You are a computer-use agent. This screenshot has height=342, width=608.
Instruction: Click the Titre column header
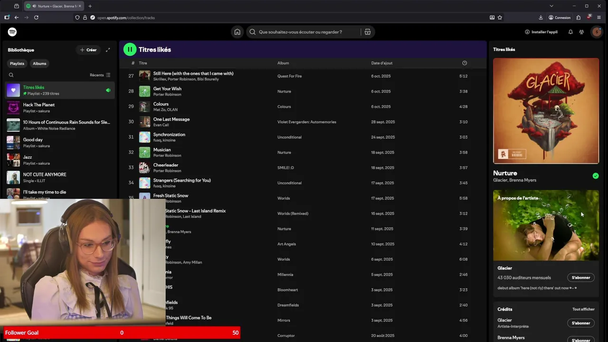pos(143,63)
